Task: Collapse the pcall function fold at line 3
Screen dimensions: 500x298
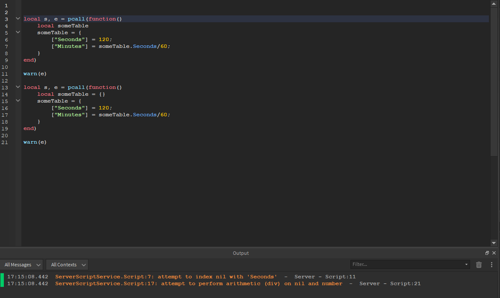Action: 18,19
